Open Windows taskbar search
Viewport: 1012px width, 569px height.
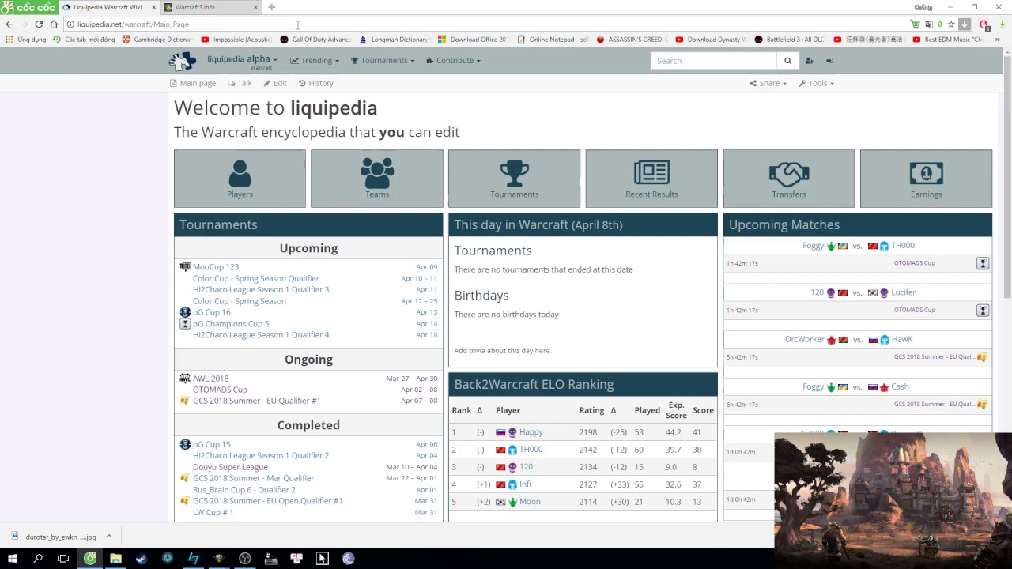click(38, 559)
